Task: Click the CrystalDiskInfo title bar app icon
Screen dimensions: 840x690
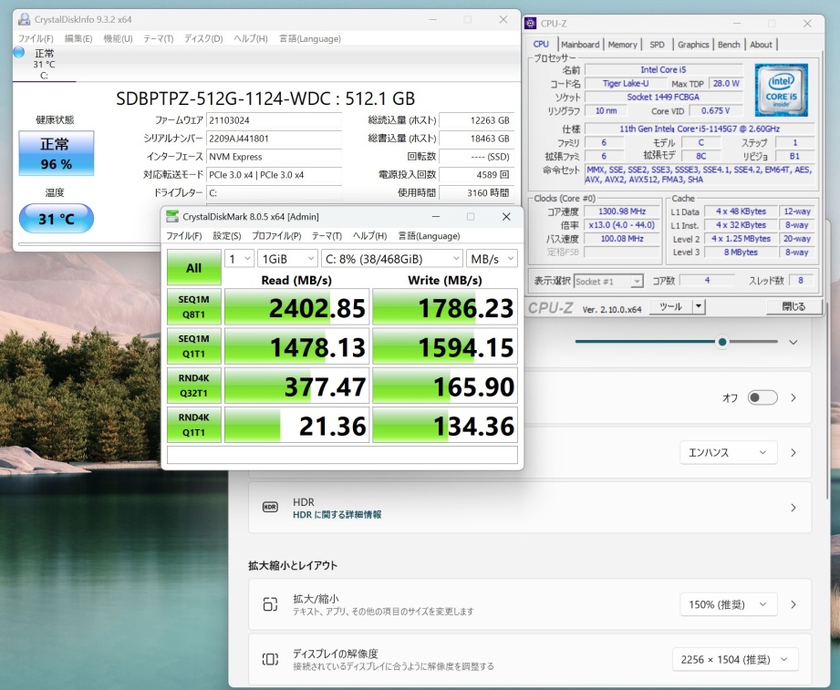Action: coord(24,20)
